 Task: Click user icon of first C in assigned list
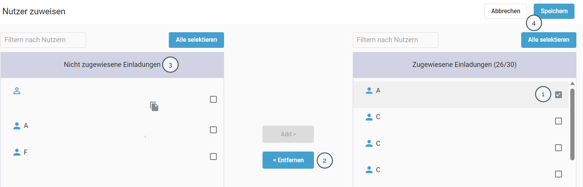click(369, 117)
